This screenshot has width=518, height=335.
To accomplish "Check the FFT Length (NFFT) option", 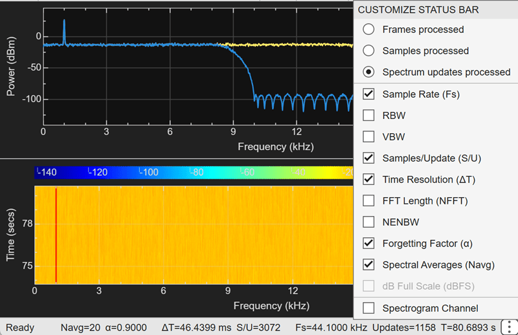I will tap(368, 200).
